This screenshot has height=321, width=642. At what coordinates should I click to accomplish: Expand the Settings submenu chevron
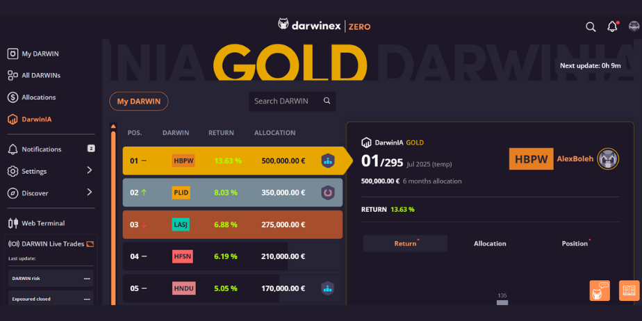tap(89, 170)
